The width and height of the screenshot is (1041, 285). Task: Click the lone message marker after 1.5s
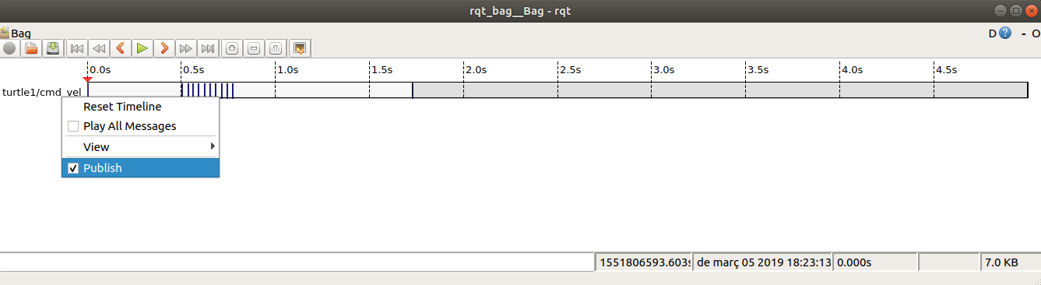(413, 90)
